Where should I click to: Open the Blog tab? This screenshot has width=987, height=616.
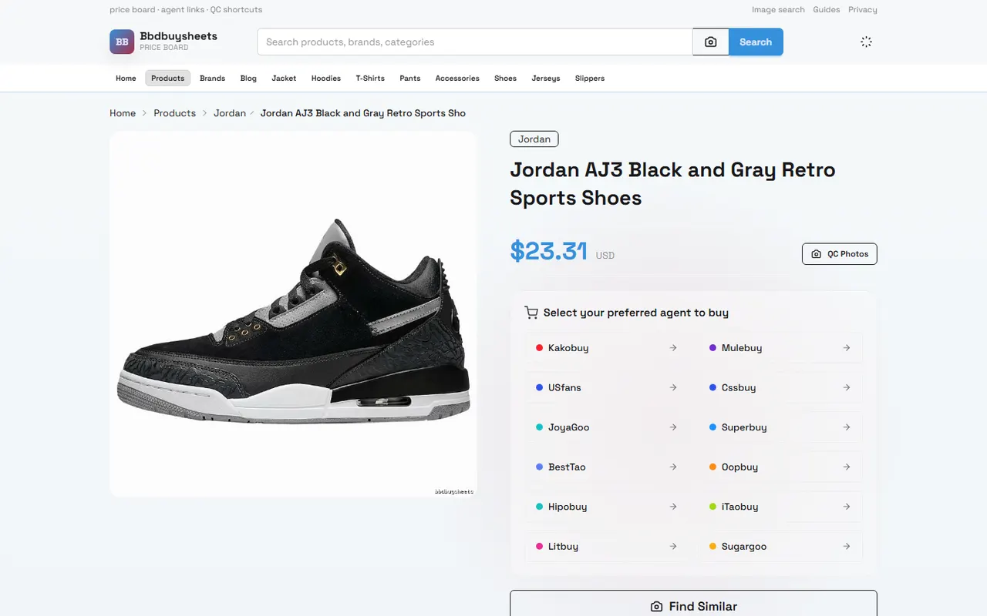point(248,79)
